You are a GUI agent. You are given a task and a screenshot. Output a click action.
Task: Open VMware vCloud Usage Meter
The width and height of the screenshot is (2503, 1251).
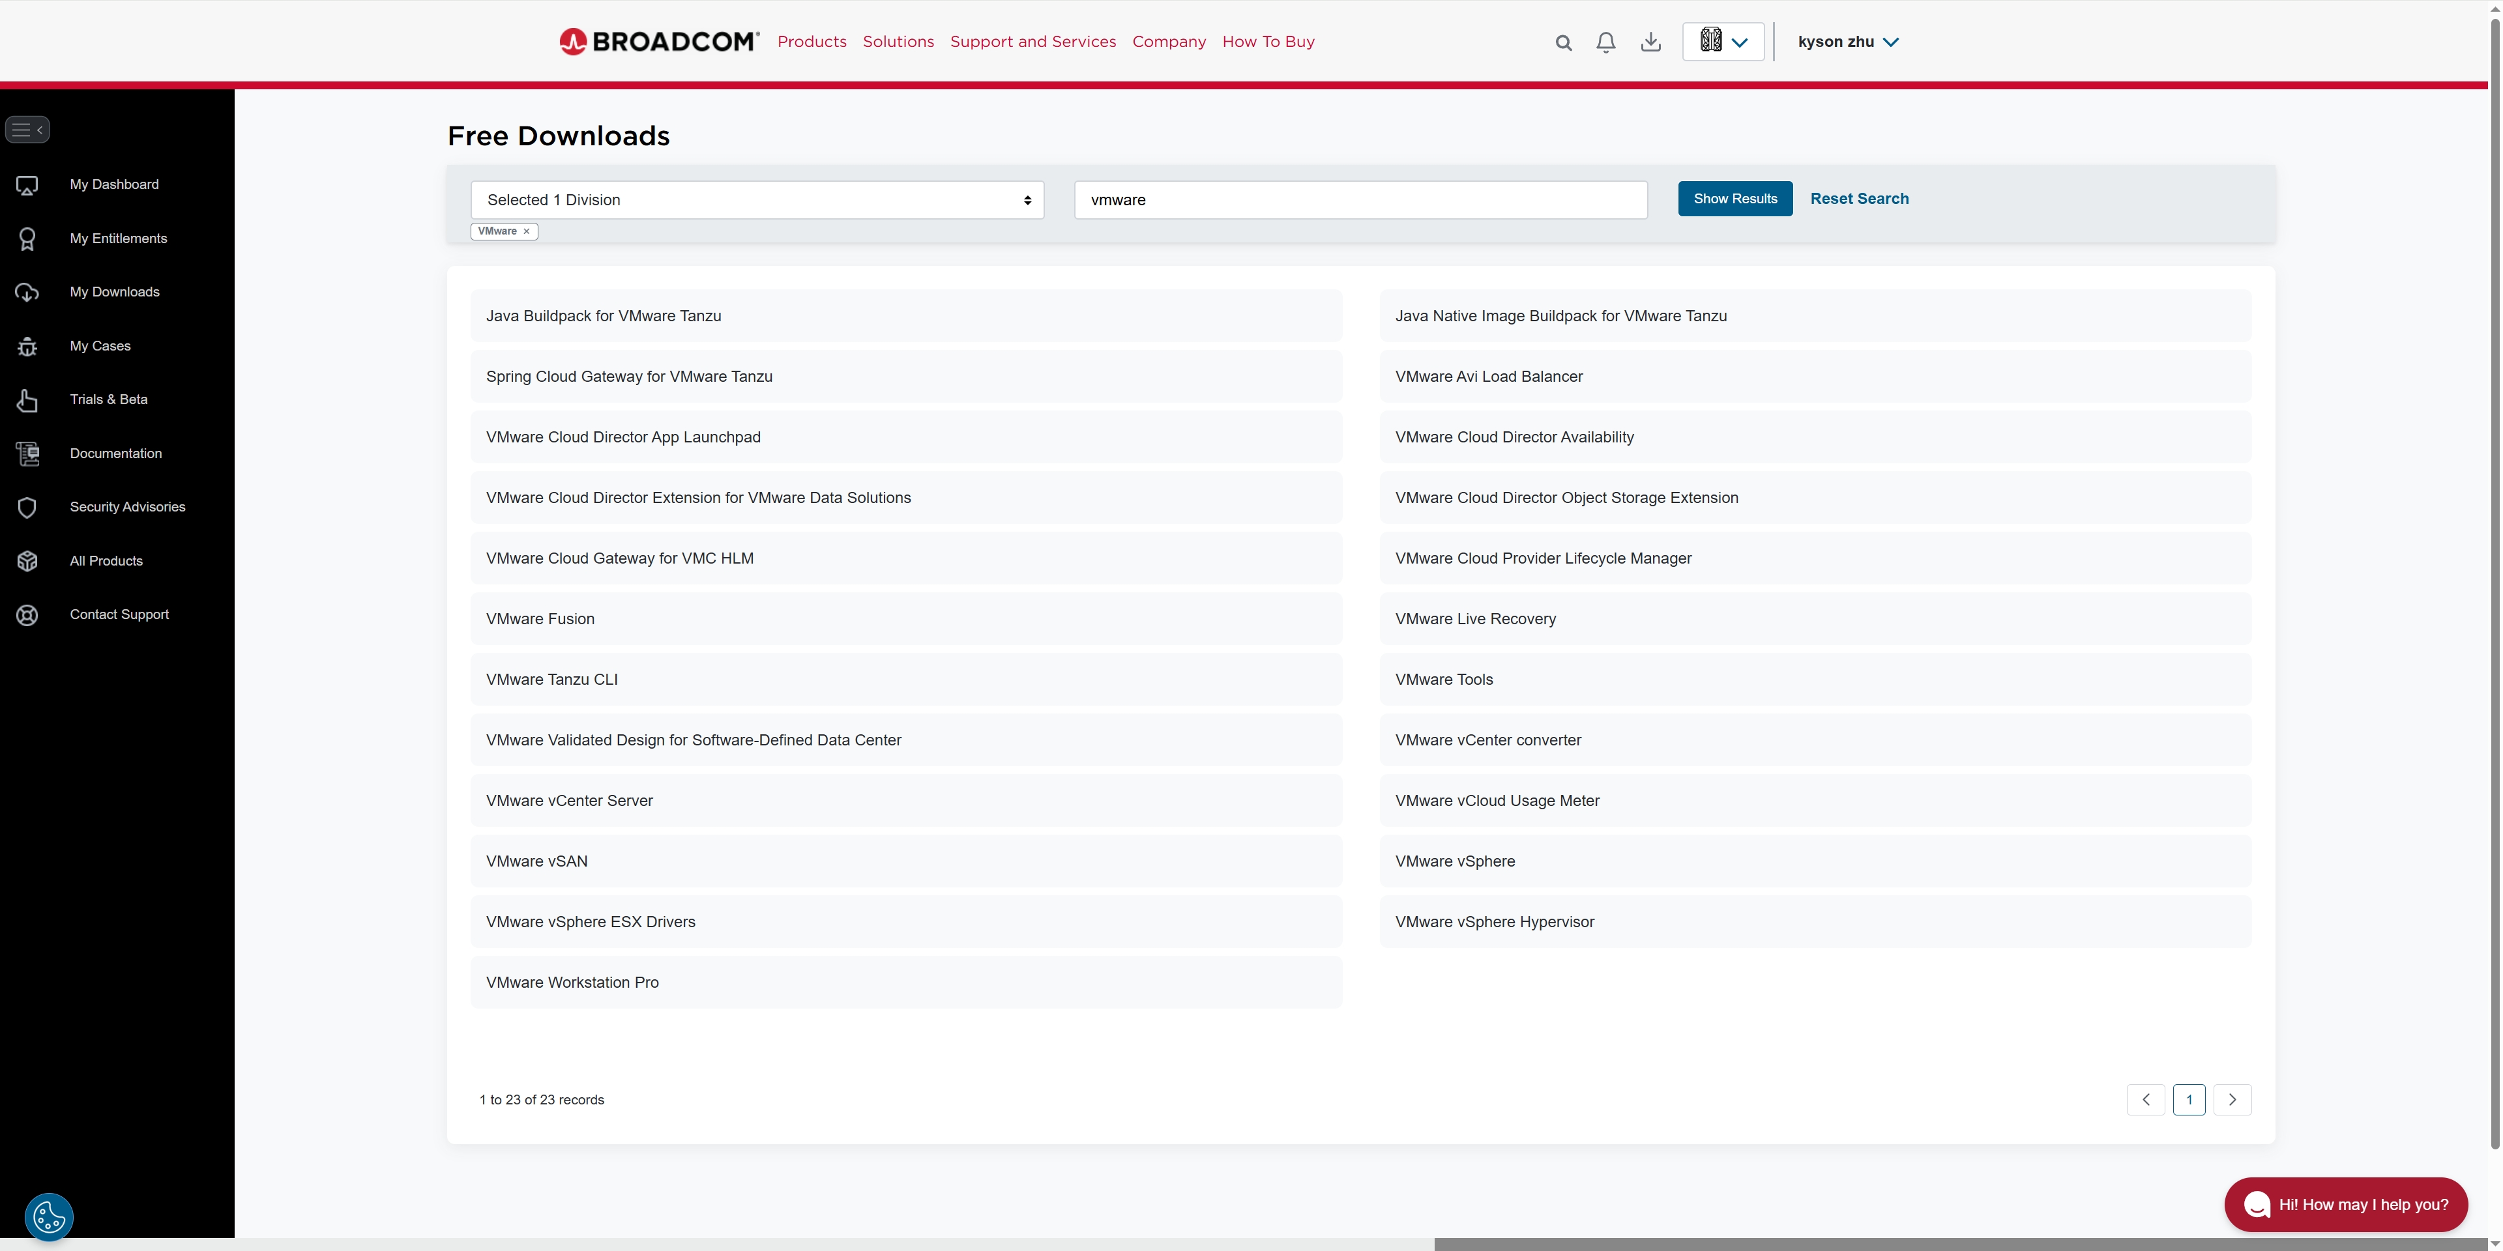(1814, 801)
